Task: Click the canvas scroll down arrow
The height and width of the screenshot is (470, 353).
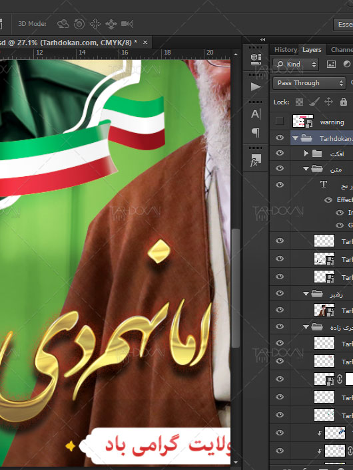Action: (236, 463)
